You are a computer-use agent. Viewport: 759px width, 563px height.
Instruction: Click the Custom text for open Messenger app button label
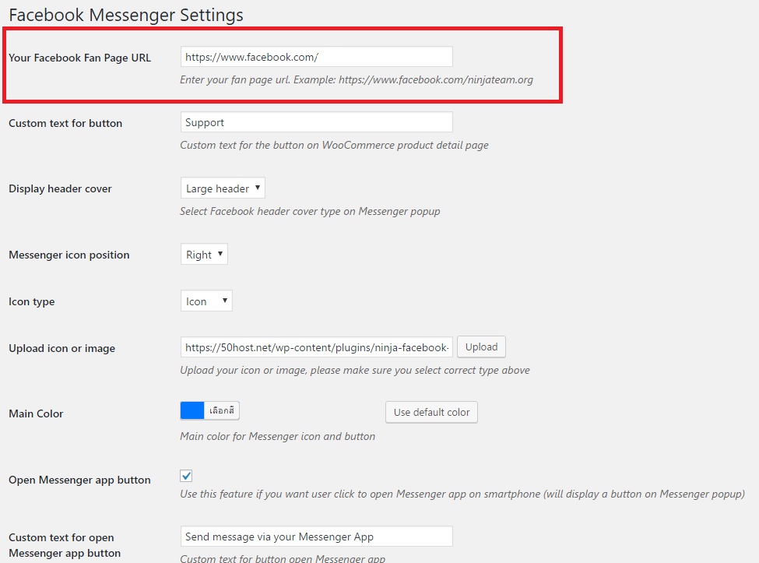point(65,545)
